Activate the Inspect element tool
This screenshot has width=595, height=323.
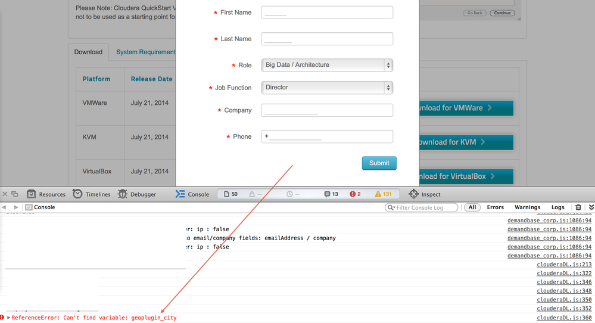[424, 194]
